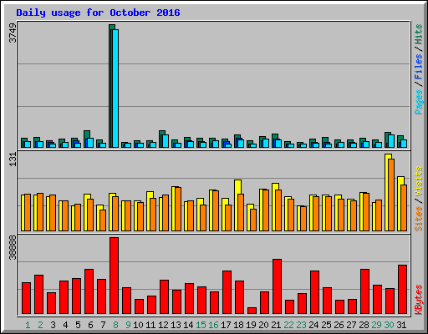Click the 'Daily usage for October 2016' title

tap(98, 13)
